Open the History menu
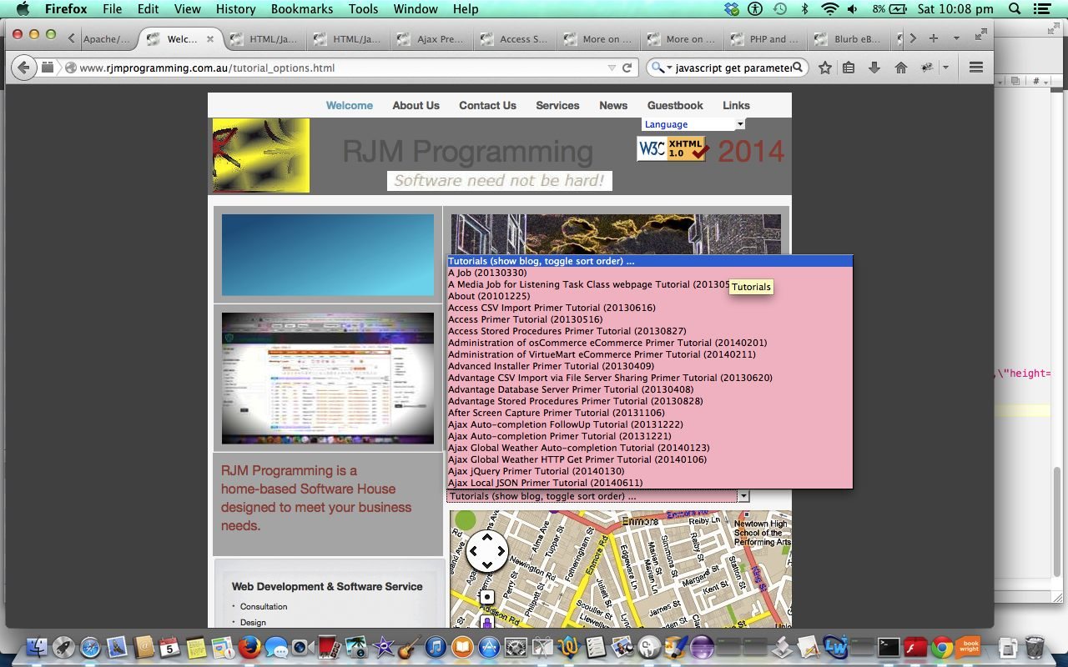1068x667 pixels. (235, 9)
